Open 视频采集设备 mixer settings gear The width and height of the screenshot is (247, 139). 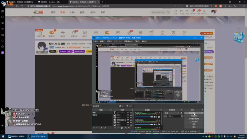pos(159,124)
